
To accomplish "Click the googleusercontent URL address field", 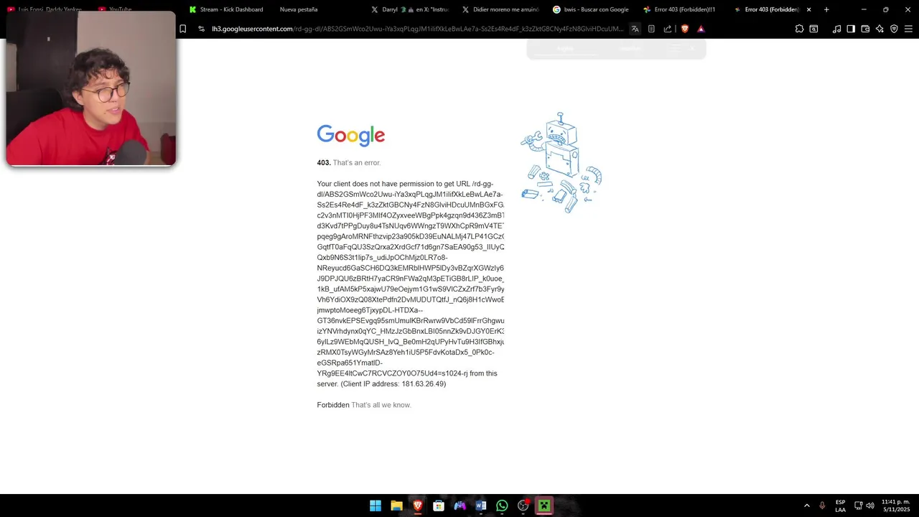I will (x=418, y=29).
